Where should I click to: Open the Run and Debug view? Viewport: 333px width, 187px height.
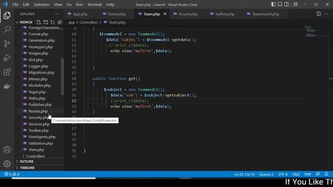pyautogui.click(x=7, y=58)
